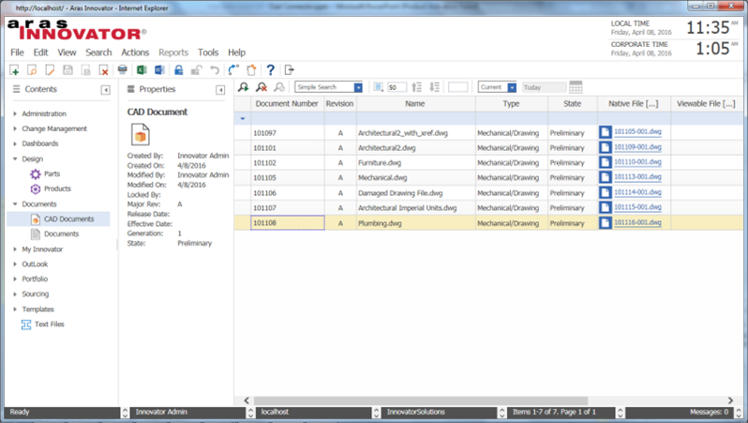The height and width of the screenshot is (423, 748).
Task: Open native file link 101109-001.dwg
Action: pos(637,147)
